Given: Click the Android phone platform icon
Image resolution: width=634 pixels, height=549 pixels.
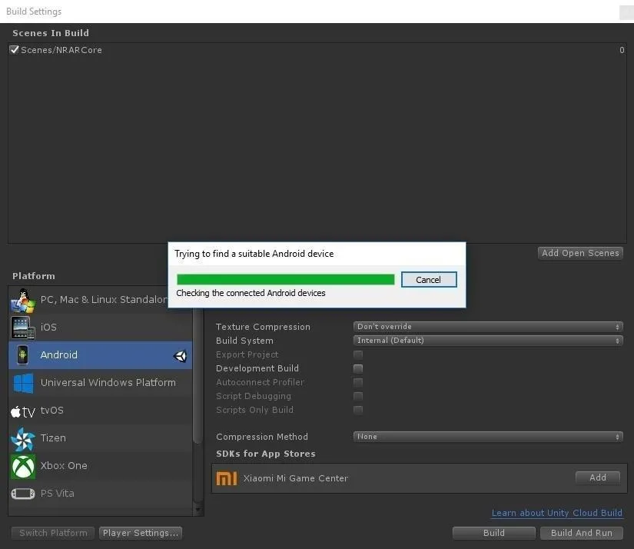Looking at the screenshot, I should tap(22, 355).
